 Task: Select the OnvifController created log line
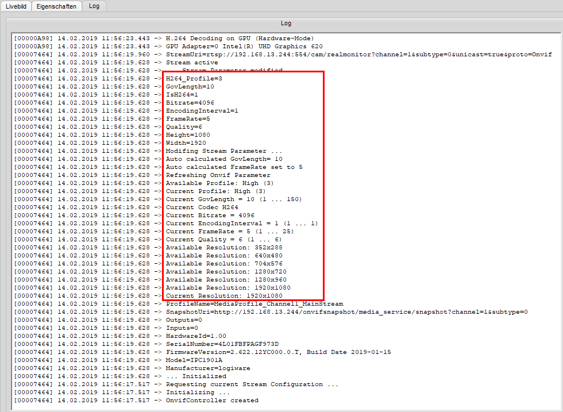pos(212,401)
